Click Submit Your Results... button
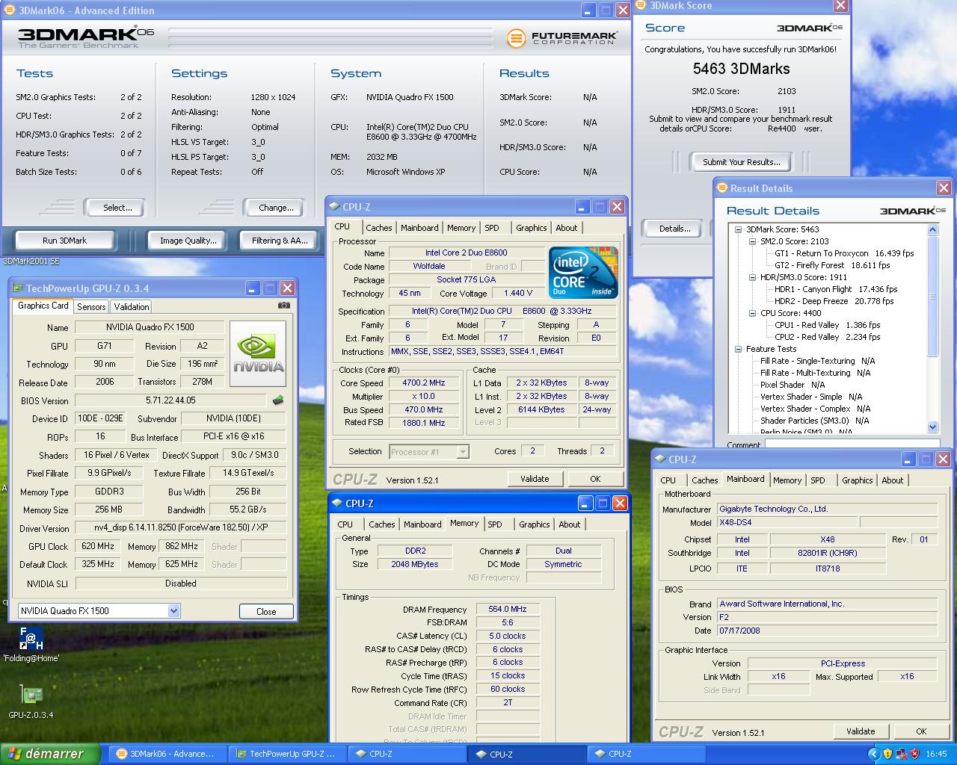Viewport: 957px width, 765px height. (x=741, y=161)
